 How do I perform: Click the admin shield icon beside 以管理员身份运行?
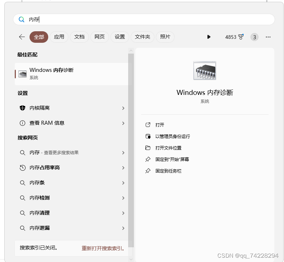tap(148, 136)
